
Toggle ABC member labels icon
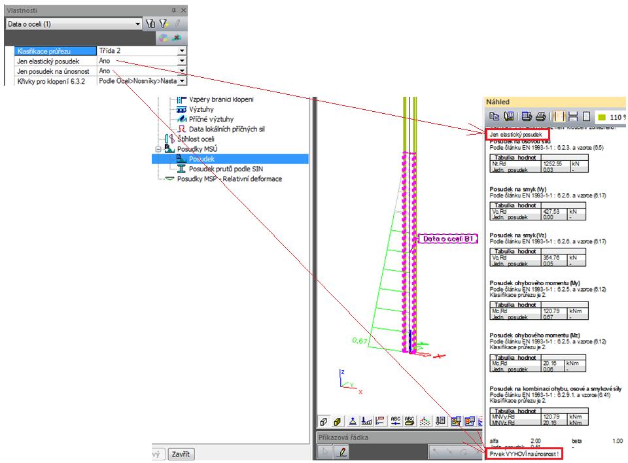point(410,421)
